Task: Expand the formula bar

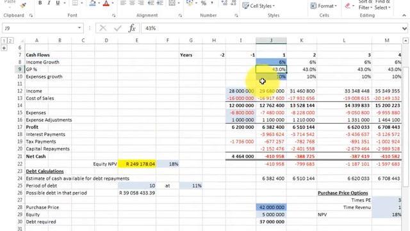Action: pyautogui.click(x=404, y=28)
